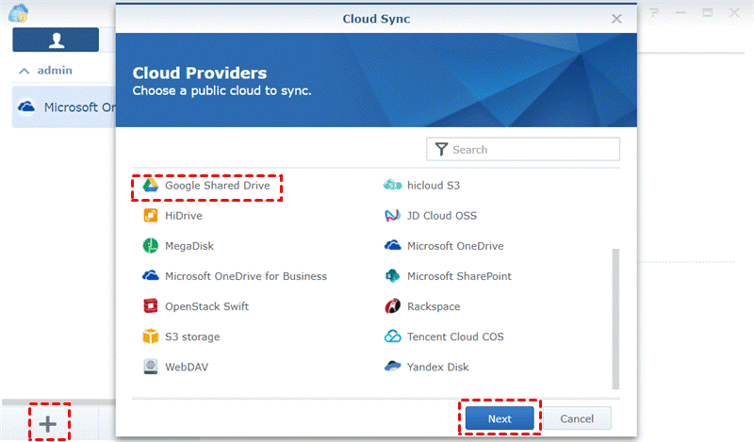This screenshot has height=442, width=754.
Task: Pick Microsoft SharePoint label
Action: (x=459, y=276)
